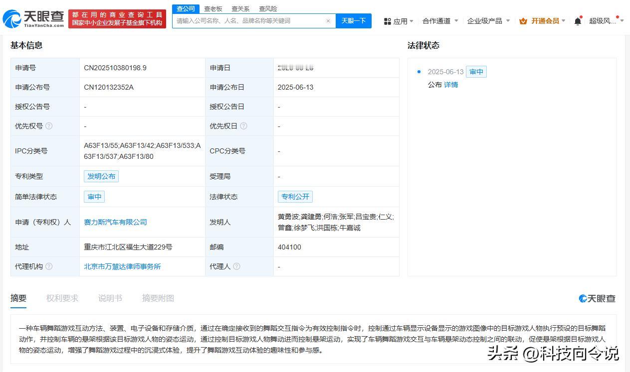Expand the 开通会员 dropdown
Screen dimensions: 630x372
(x=548, y=21)
